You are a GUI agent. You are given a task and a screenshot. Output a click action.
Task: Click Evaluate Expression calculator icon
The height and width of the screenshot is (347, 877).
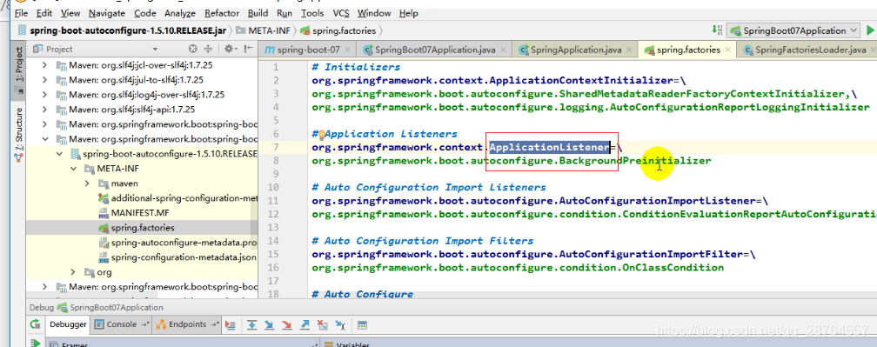click(362, 324)
